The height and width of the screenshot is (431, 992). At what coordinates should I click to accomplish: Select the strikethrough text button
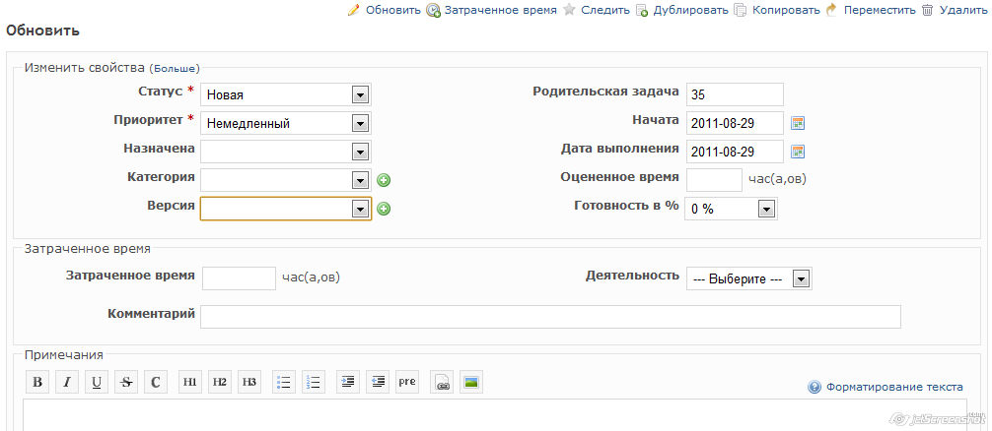click(x=126, y=382)
